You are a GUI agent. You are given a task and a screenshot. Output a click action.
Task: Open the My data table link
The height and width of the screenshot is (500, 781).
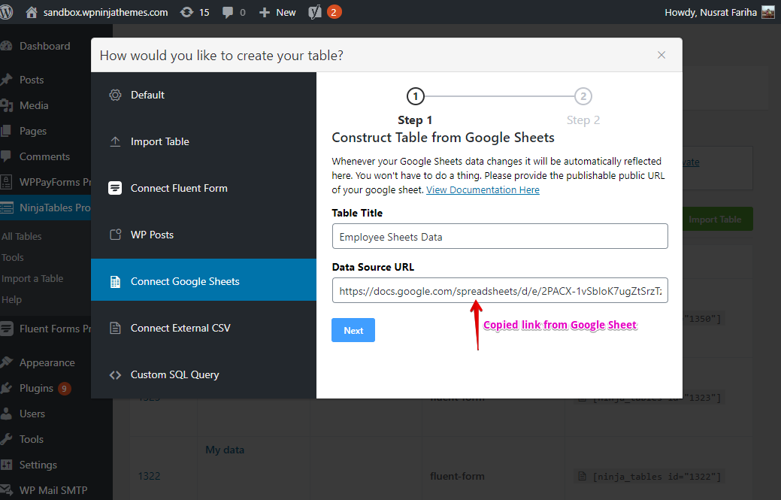(225, 450)
